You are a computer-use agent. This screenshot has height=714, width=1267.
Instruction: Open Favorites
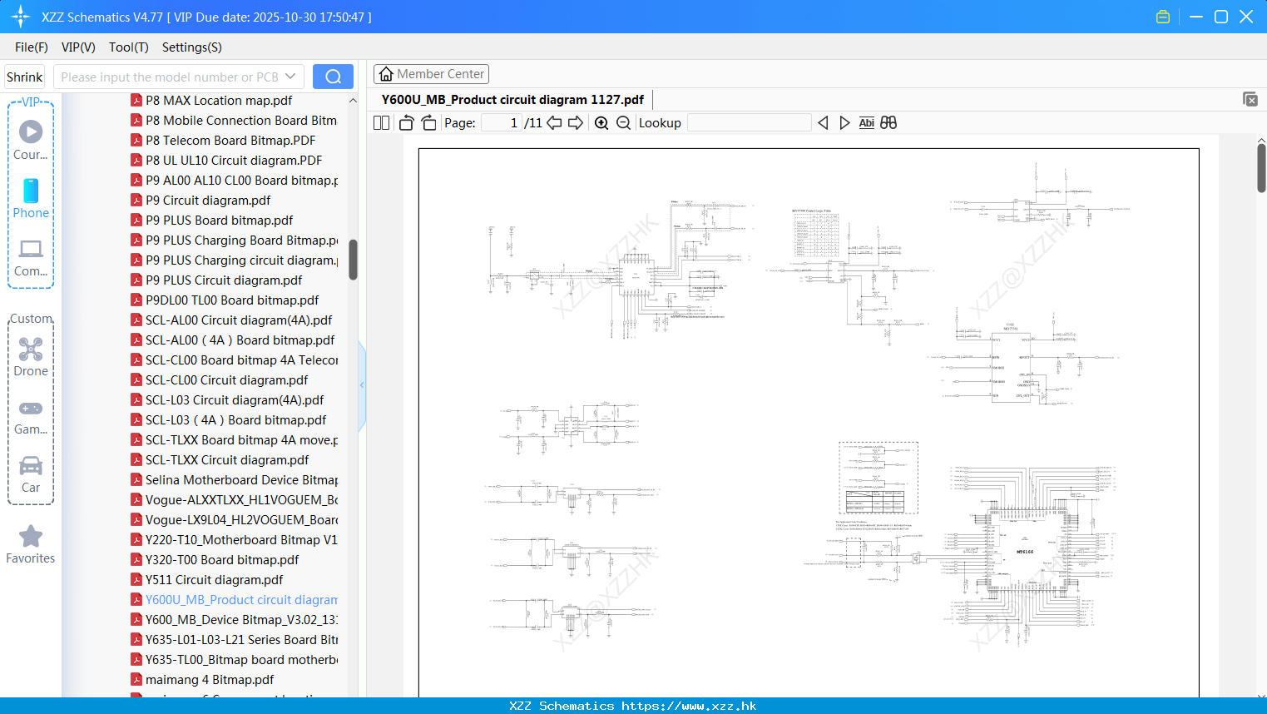tap(31, 544)
